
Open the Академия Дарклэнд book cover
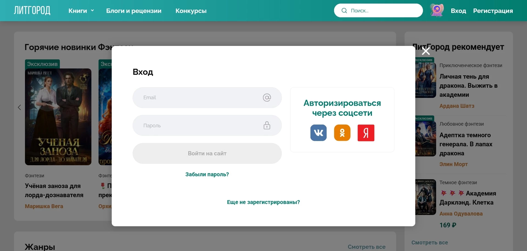click(425, 197)
